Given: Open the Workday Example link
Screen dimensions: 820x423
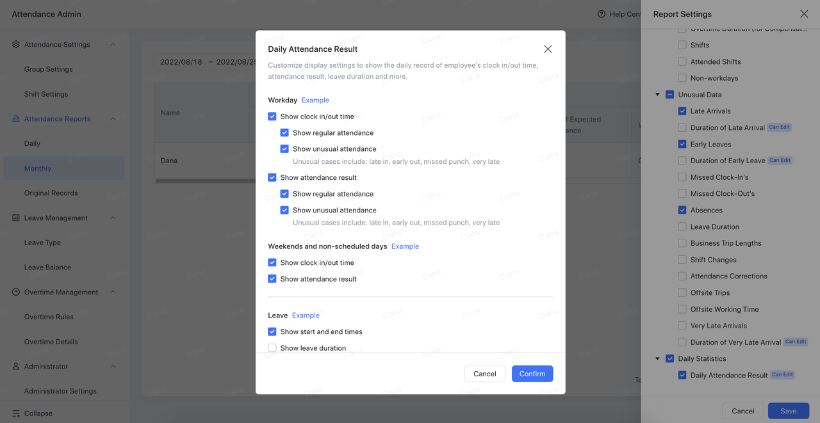Looking at the screenshot, I should point(315,100).
